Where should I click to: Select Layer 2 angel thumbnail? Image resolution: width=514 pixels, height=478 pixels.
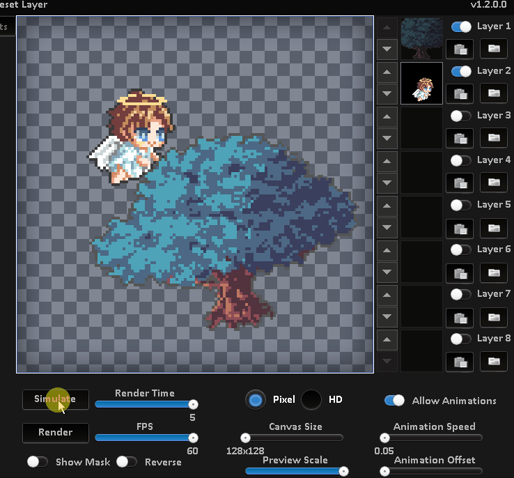tap(421, 84)
